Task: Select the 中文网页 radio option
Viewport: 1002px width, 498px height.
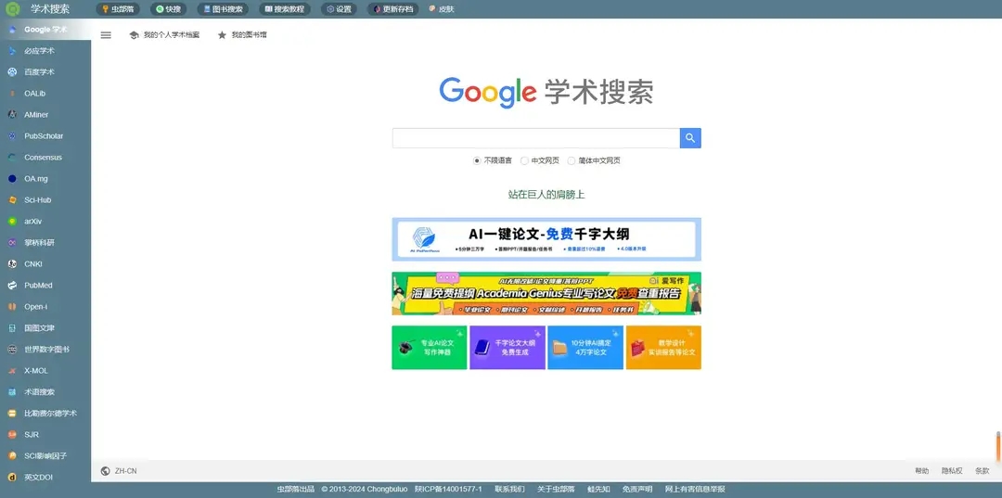Action: (524, 160)
